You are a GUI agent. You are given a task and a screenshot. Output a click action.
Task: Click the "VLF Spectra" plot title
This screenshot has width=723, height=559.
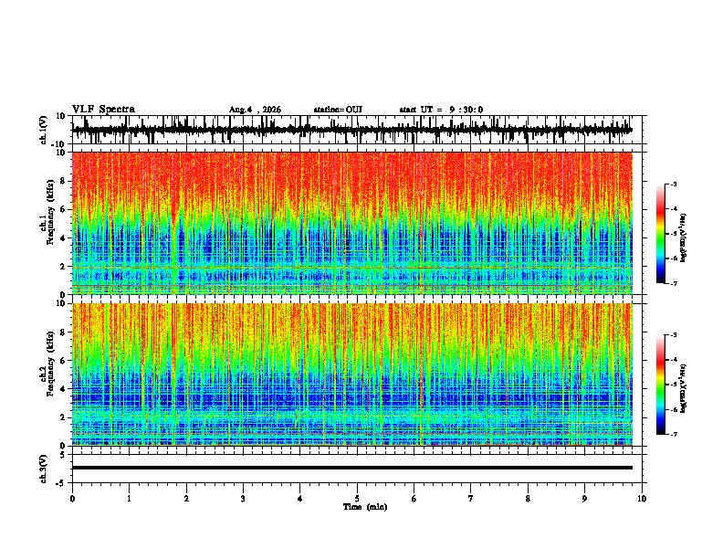tap(103, 110)
